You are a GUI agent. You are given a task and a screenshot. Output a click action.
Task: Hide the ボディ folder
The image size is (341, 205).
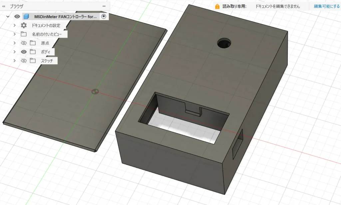click(x=24, y=52)
